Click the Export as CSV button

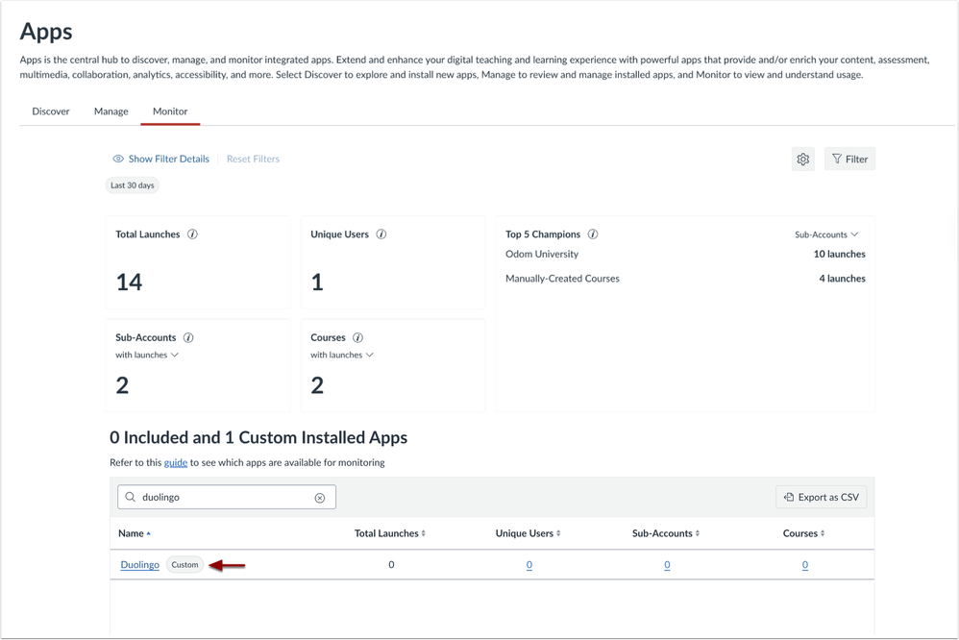pos(822,497)
